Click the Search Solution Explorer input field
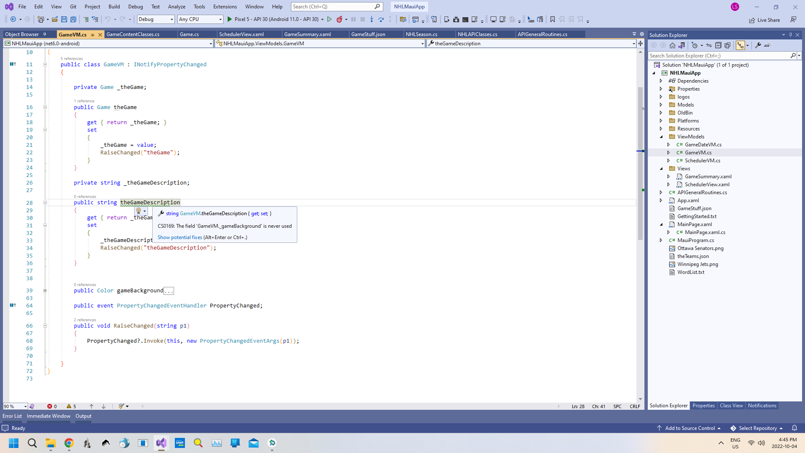Image resolution: width=805 pixels, height=453 pixels. pos(719,55)
